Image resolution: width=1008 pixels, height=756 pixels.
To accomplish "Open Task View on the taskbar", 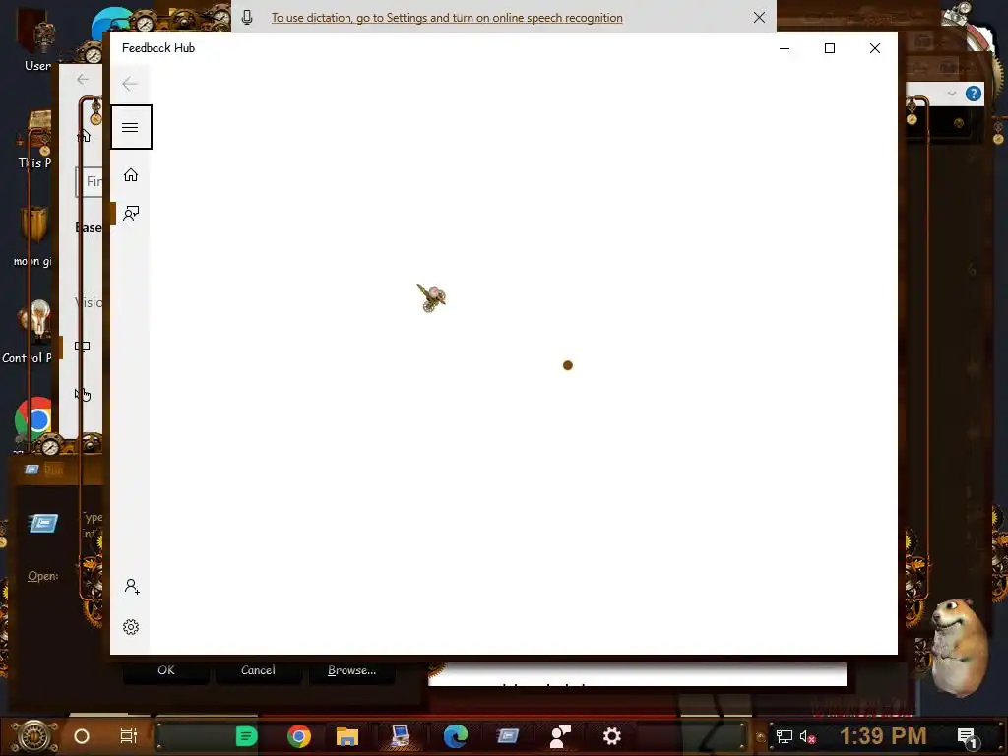I will click(x=129, y=736).
